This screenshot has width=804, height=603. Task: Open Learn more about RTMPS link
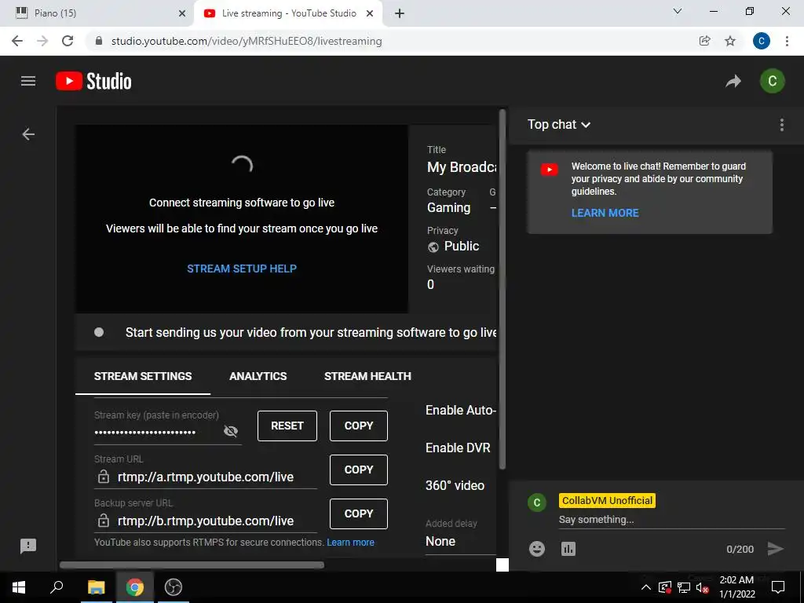point(351,542)
